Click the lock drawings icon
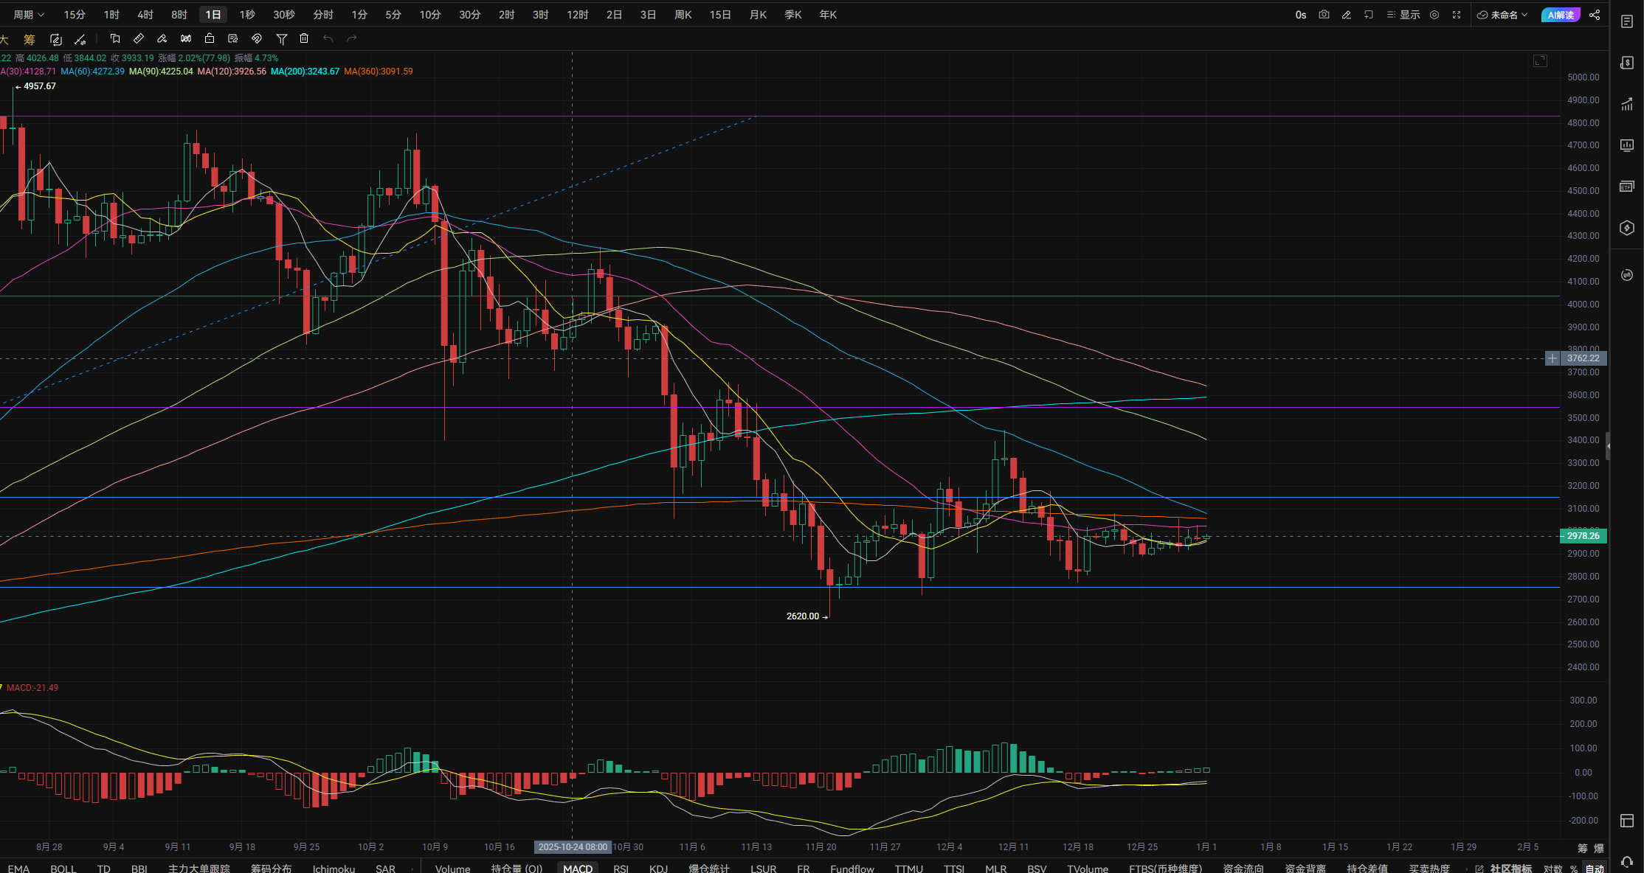This screenshot has height=873, width=1644. point(210,38)
